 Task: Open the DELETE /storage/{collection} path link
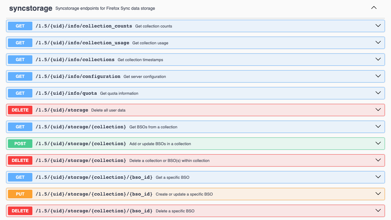(x=81, y=160)
